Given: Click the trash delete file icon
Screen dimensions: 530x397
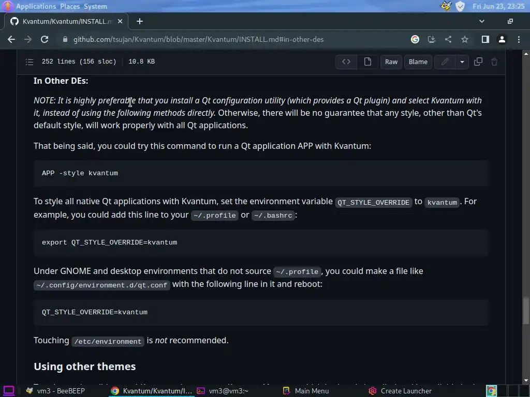Looking at the screenshot, I should [494, 62].
